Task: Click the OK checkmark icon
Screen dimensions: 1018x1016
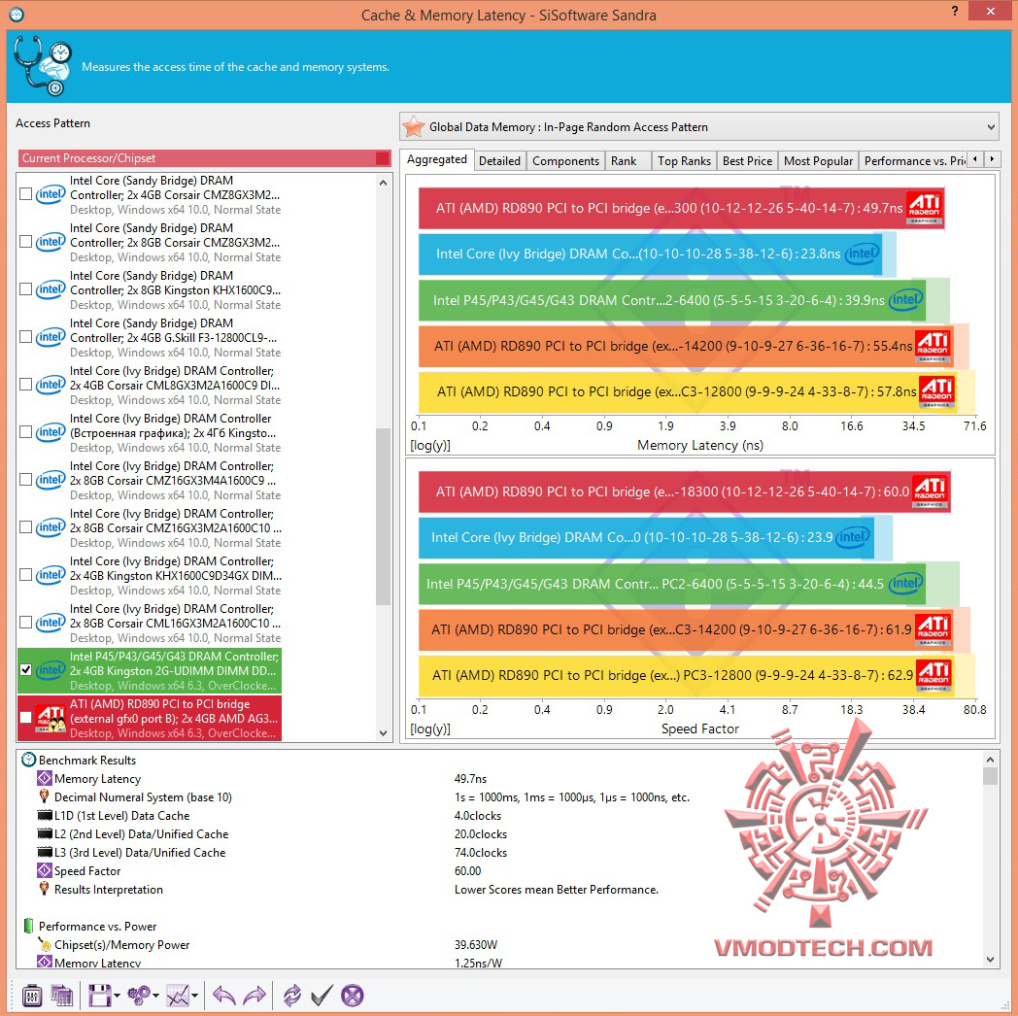Action: click(322, 995)
